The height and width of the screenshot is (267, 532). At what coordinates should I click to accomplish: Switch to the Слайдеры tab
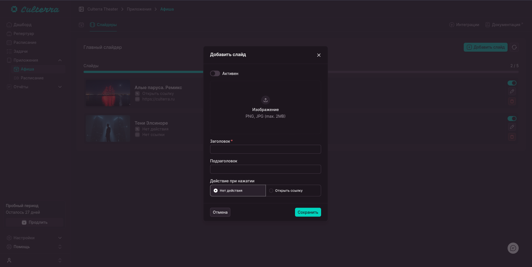tap(103, 25)
